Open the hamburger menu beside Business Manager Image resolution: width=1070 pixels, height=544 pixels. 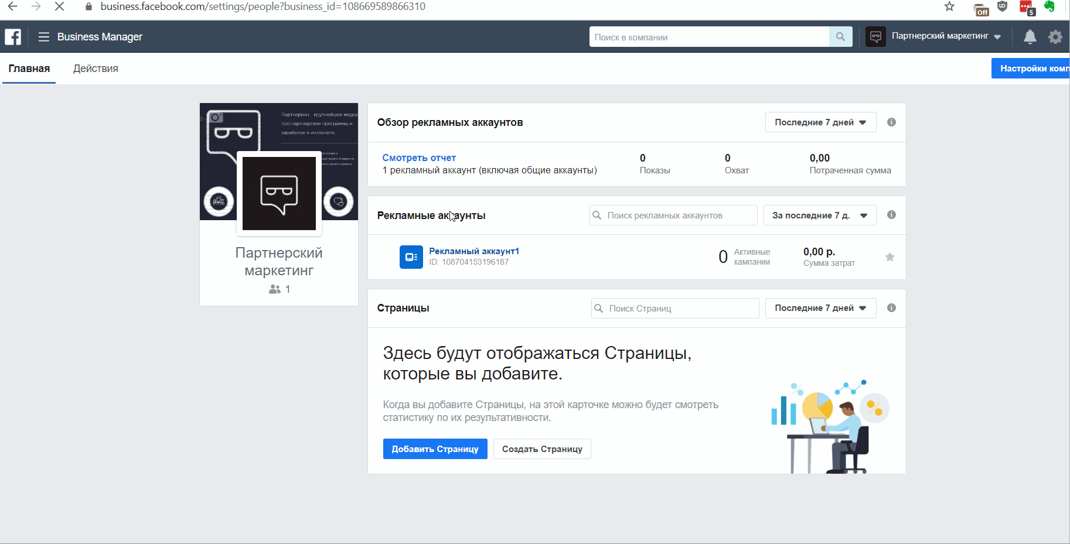[x=43, y=36]
